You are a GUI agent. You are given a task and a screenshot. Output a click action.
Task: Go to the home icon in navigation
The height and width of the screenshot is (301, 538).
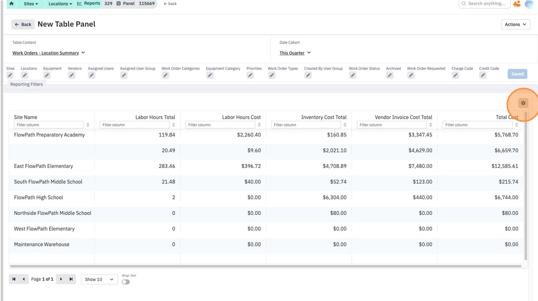(12, 3)
